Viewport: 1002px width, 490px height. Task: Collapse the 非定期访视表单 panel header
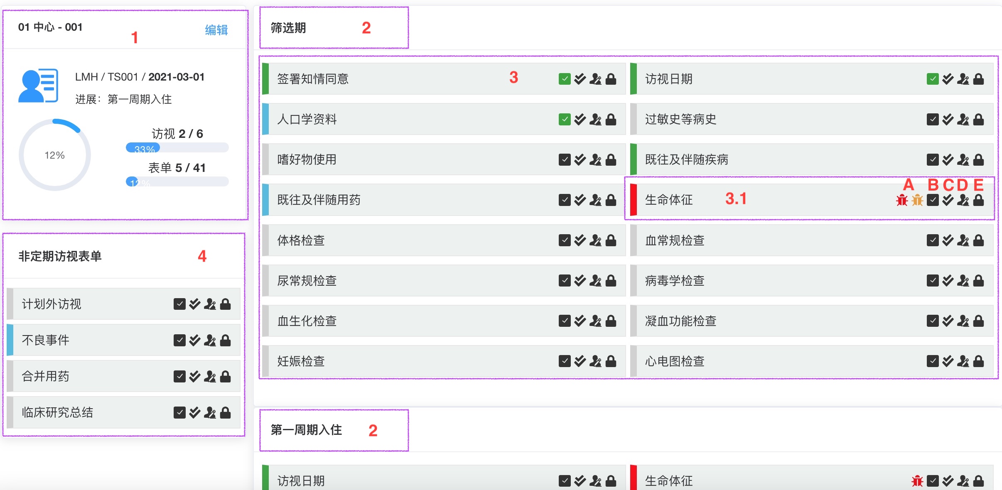coord(60,256)
